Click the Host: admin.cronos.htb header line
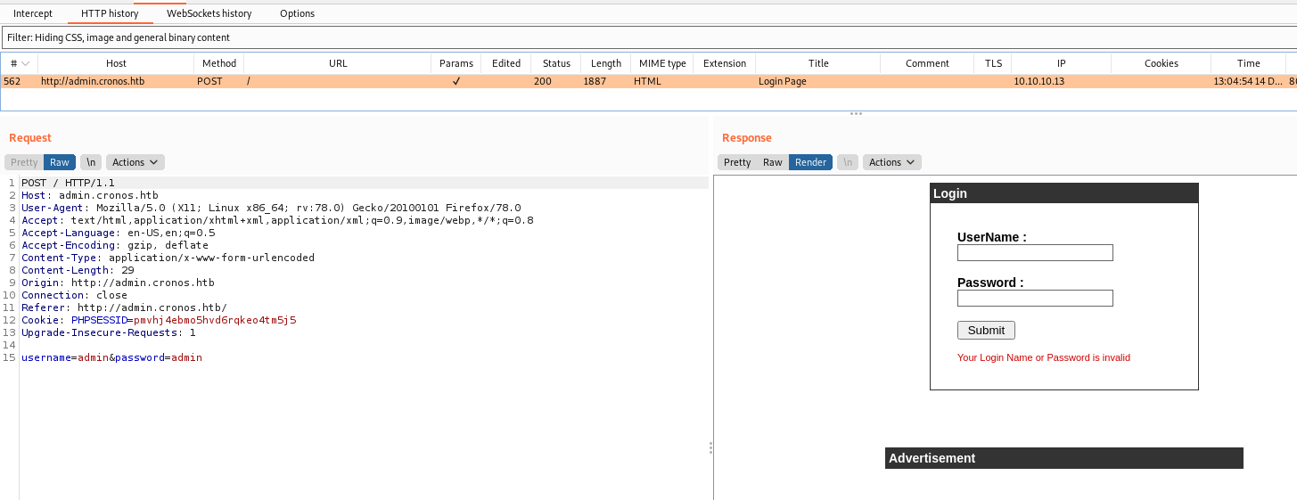 point(90,195)
